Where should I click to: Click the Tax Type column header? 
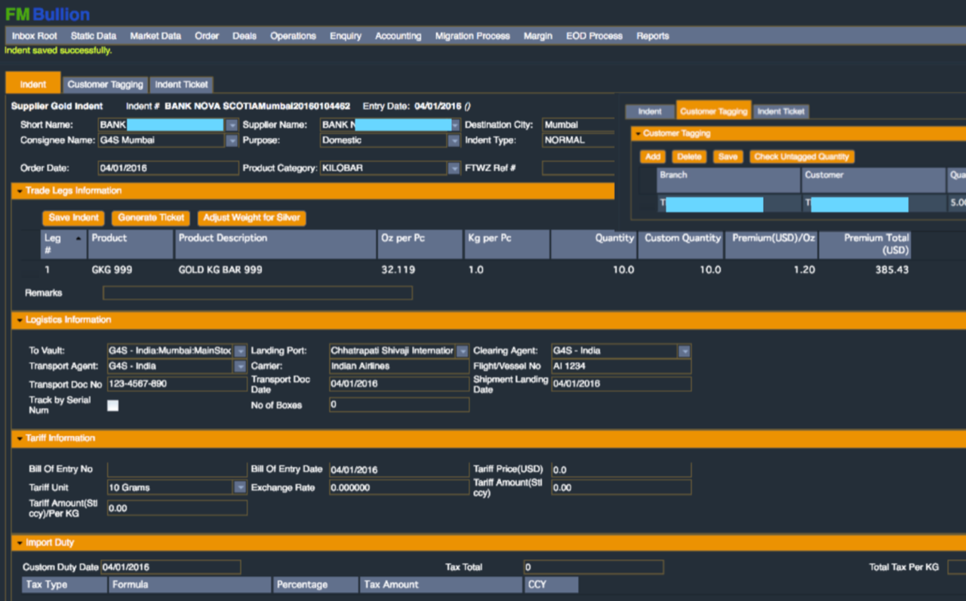point(65,584)
